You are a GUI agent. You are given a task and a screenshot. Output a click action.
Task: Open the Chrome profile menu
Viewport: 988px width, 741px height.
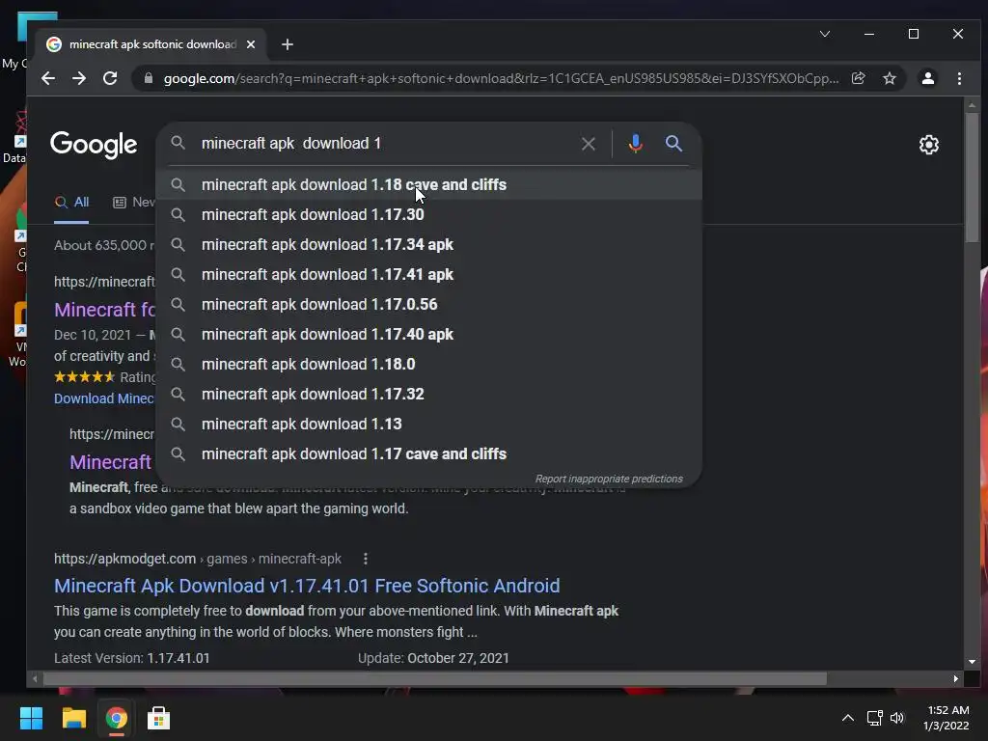click(x=927, y=78)
